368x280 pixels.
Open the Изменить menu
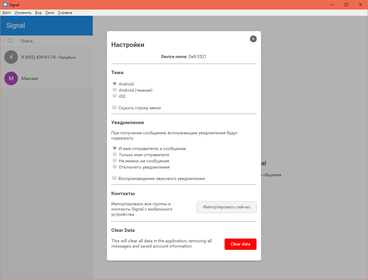click(x=23, y=13)
